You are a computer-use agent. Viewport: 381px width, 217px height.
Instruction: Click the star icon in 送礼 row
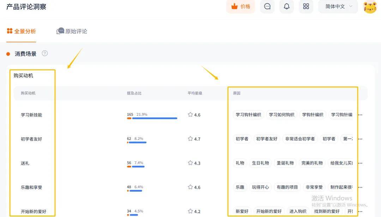(x=190, y=163)
